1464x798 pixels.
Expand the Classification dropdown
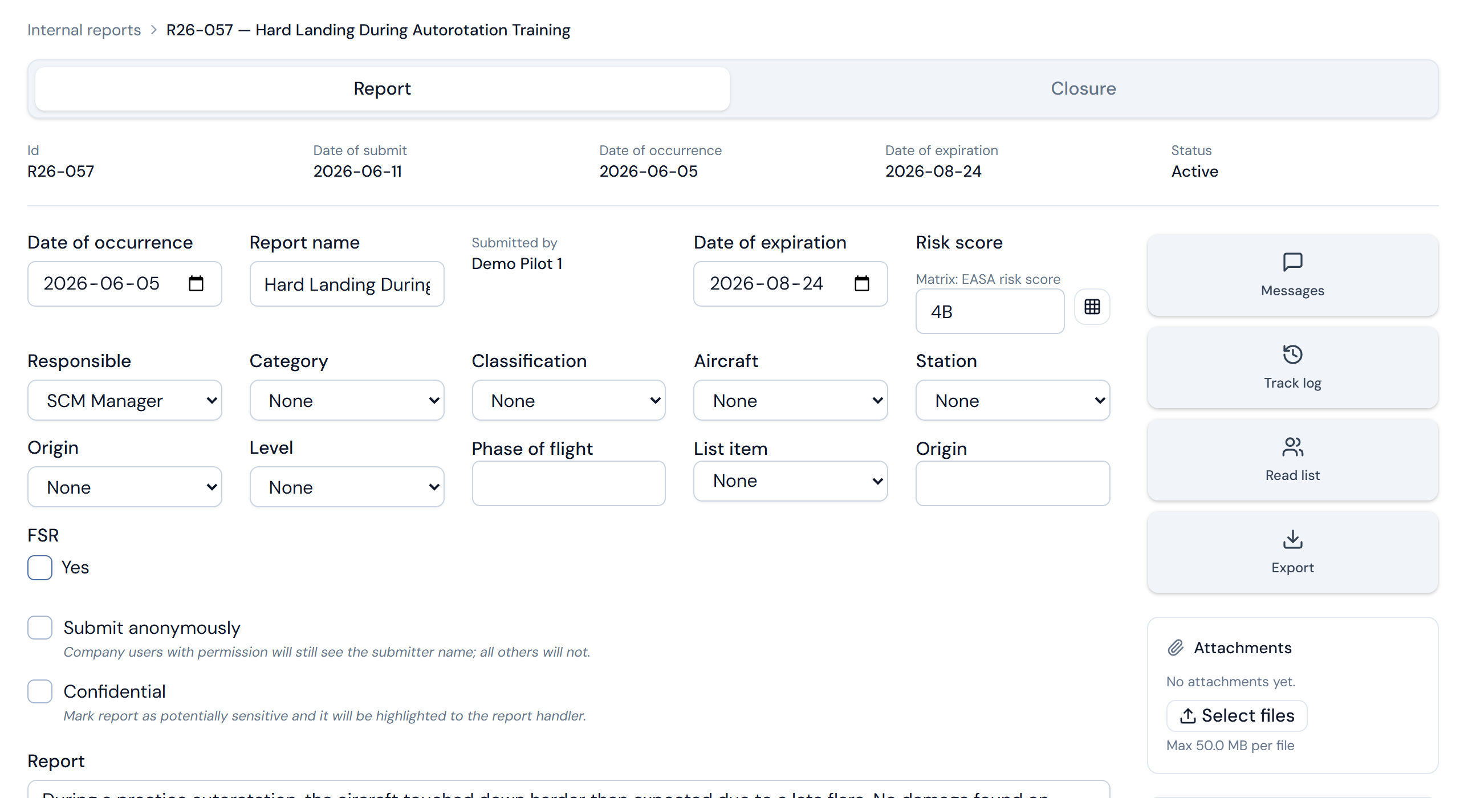(x=568, y=400)
